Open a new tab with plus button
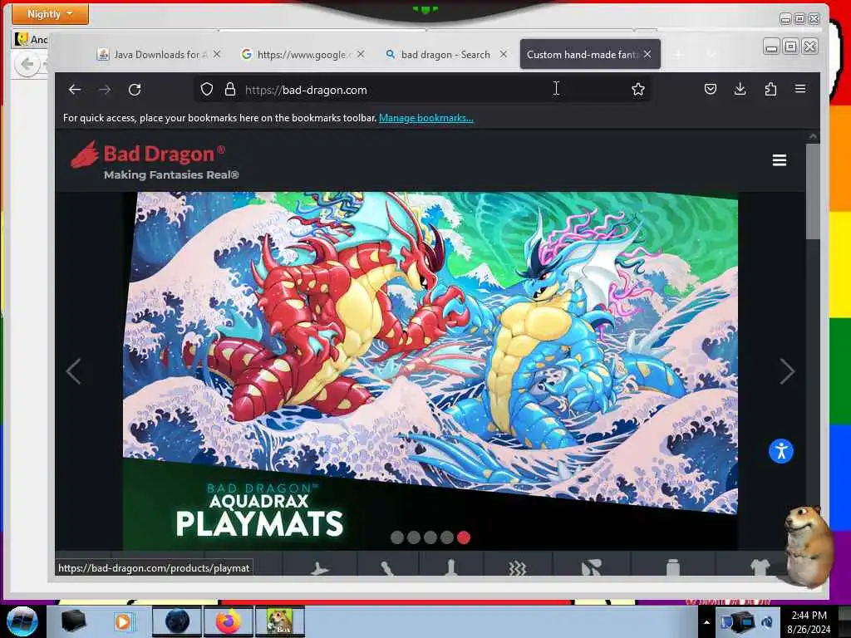The width and height of the screenshot is (851, 638). [x=678, y=54]
